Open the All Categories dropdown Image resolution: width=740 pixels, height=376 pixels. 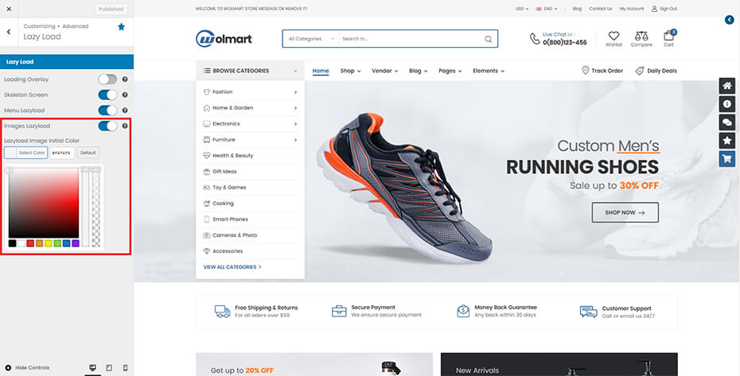point(309,39)
